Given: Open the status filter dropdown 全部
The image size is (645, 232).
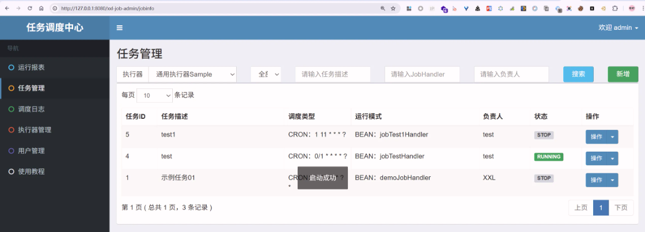Looking at the screenshot, I should [x=265, y=74].
